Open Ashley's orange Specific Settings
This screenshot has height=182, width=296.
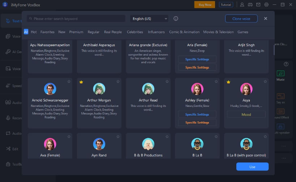click(x=197, y=122)
